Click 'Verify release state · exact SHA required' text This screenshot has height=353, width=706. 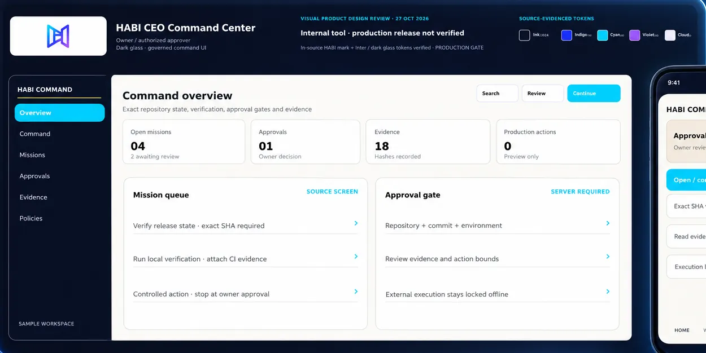199,226
